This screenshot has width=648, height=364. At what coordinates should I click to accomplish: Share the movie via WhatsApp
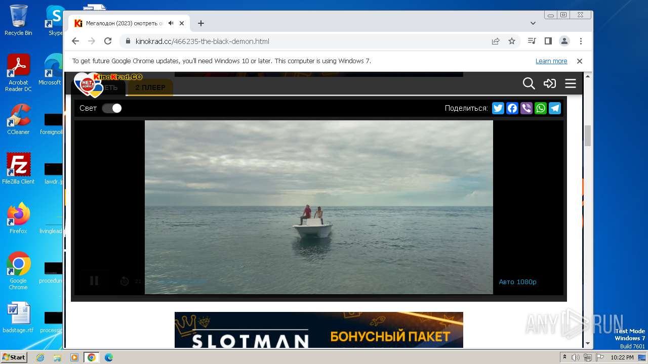point(541,108)
